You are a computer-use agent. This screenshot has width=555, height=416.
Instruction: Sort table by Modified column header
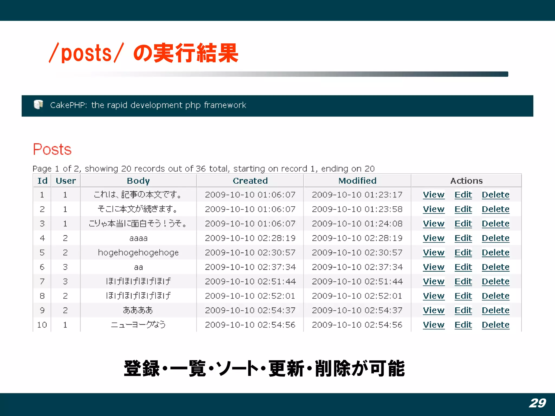click(x=357, y=181)
